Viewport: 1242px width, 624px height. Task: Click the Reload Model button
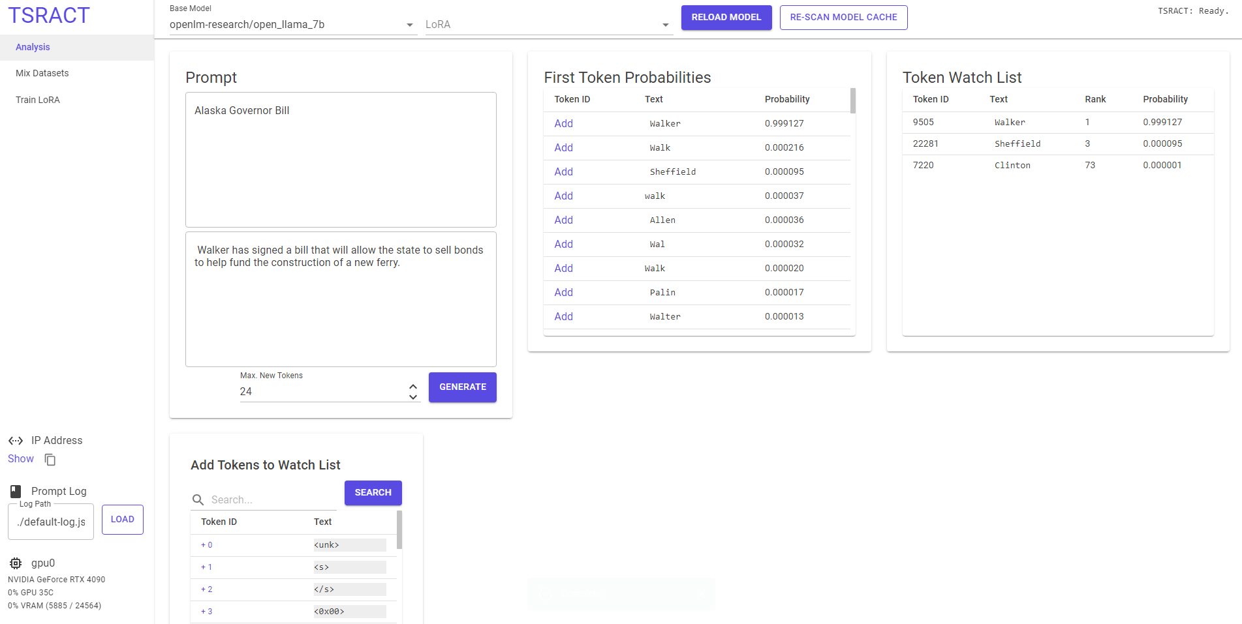[726, 18]
